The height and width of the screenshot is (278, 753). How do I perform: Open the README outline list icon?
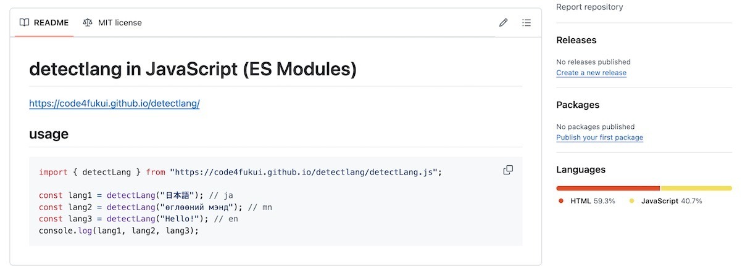click(526, 23)
